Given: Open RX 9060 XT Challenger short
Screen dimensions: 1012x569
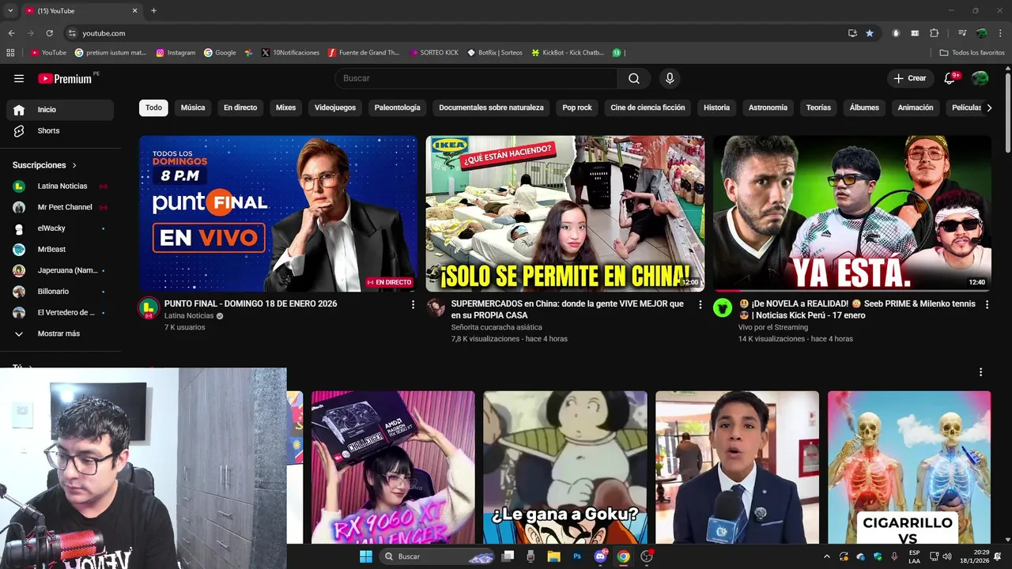Looking at the screenshot, I should pos(393,467).
